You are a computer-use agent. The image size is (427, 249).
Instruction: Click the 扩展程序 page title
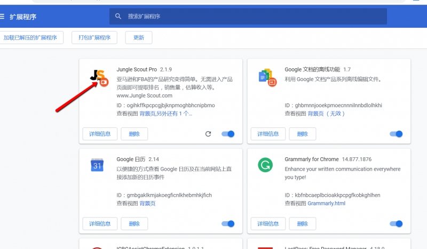click(23, 17)
